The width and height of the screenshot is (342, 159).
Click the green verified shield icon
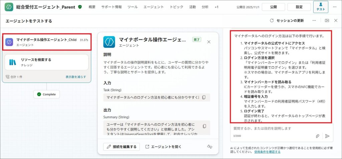[80, 7]
